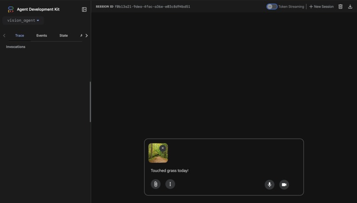Image resolution: width=357 pixels, height=203 pixels.
Task: Click the Agent Development Kit logo icon
Action: pos(11,9)
